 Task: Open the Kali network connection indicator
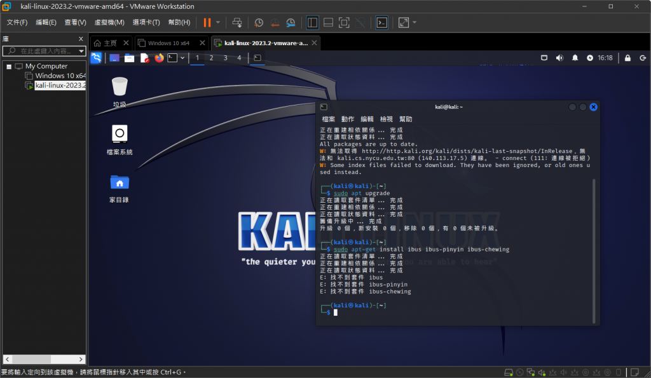click(544, 58)
